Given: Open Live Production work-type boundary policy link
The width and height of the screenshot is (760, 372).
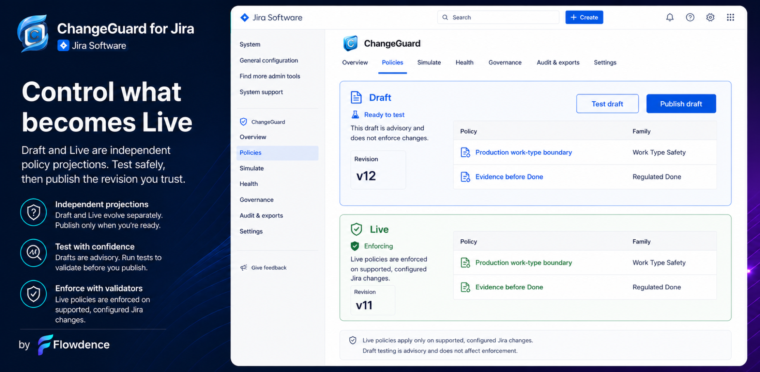Looking at the screenshot, I should click(x=524, y=263).
